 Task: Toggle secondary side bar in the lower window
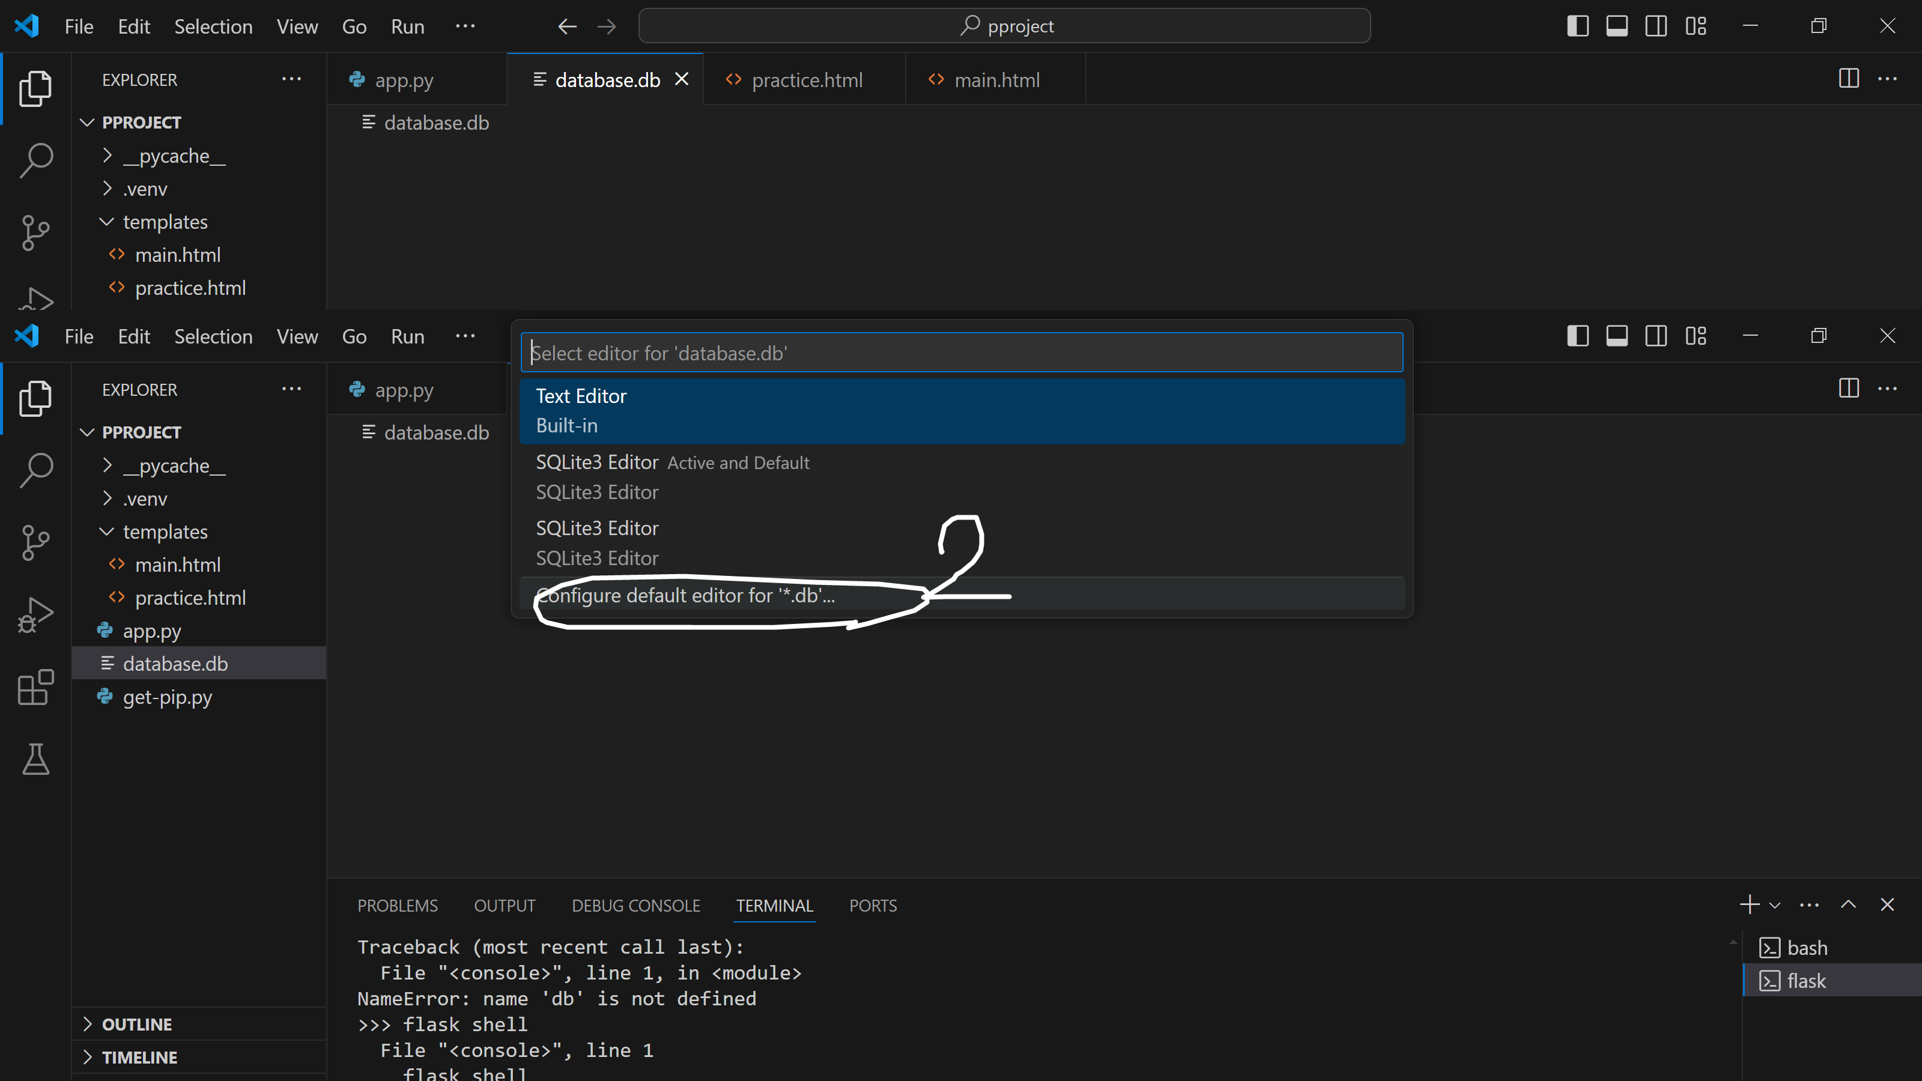click(1657, 336)
